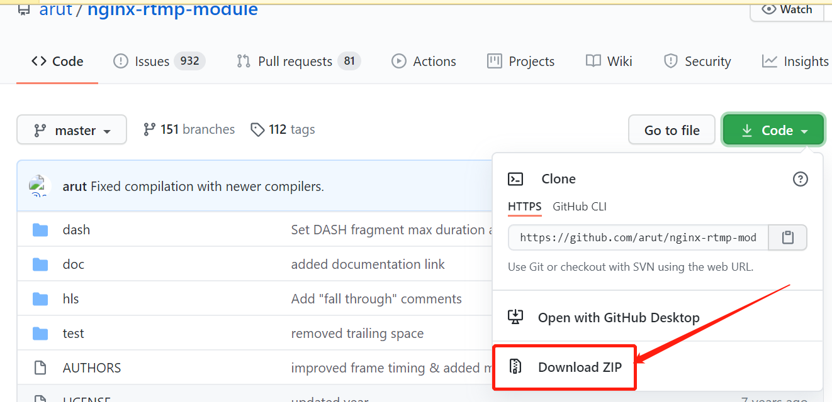Click the Go to file button

672,129
